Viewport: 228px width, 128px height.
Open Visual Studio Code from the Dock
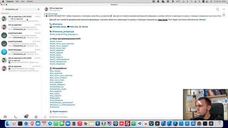coord(139,123)
